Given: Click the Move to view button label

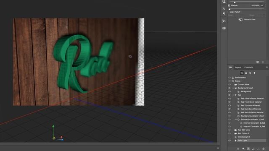Looking at the screenshot, I should point(250,20).
